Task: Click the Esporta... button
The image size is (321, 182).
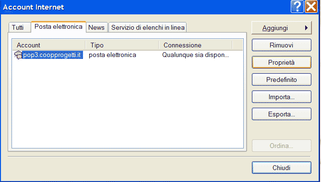Action: tap(282, 114)
